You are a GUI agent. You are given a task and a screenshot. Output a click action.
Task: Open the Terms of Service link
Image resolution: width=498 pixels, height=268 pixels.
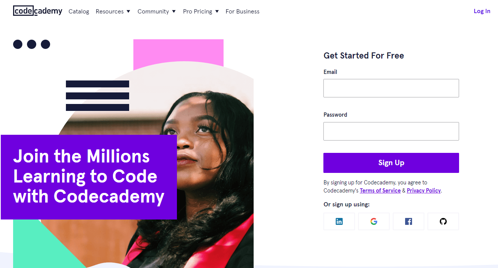(380, 191)
